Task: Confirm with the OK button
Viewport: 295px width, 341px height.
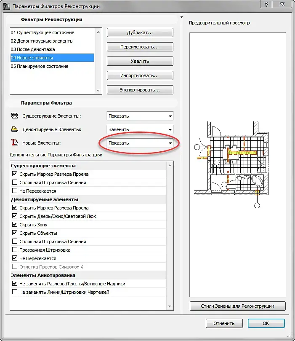Action: coord(266,323)
